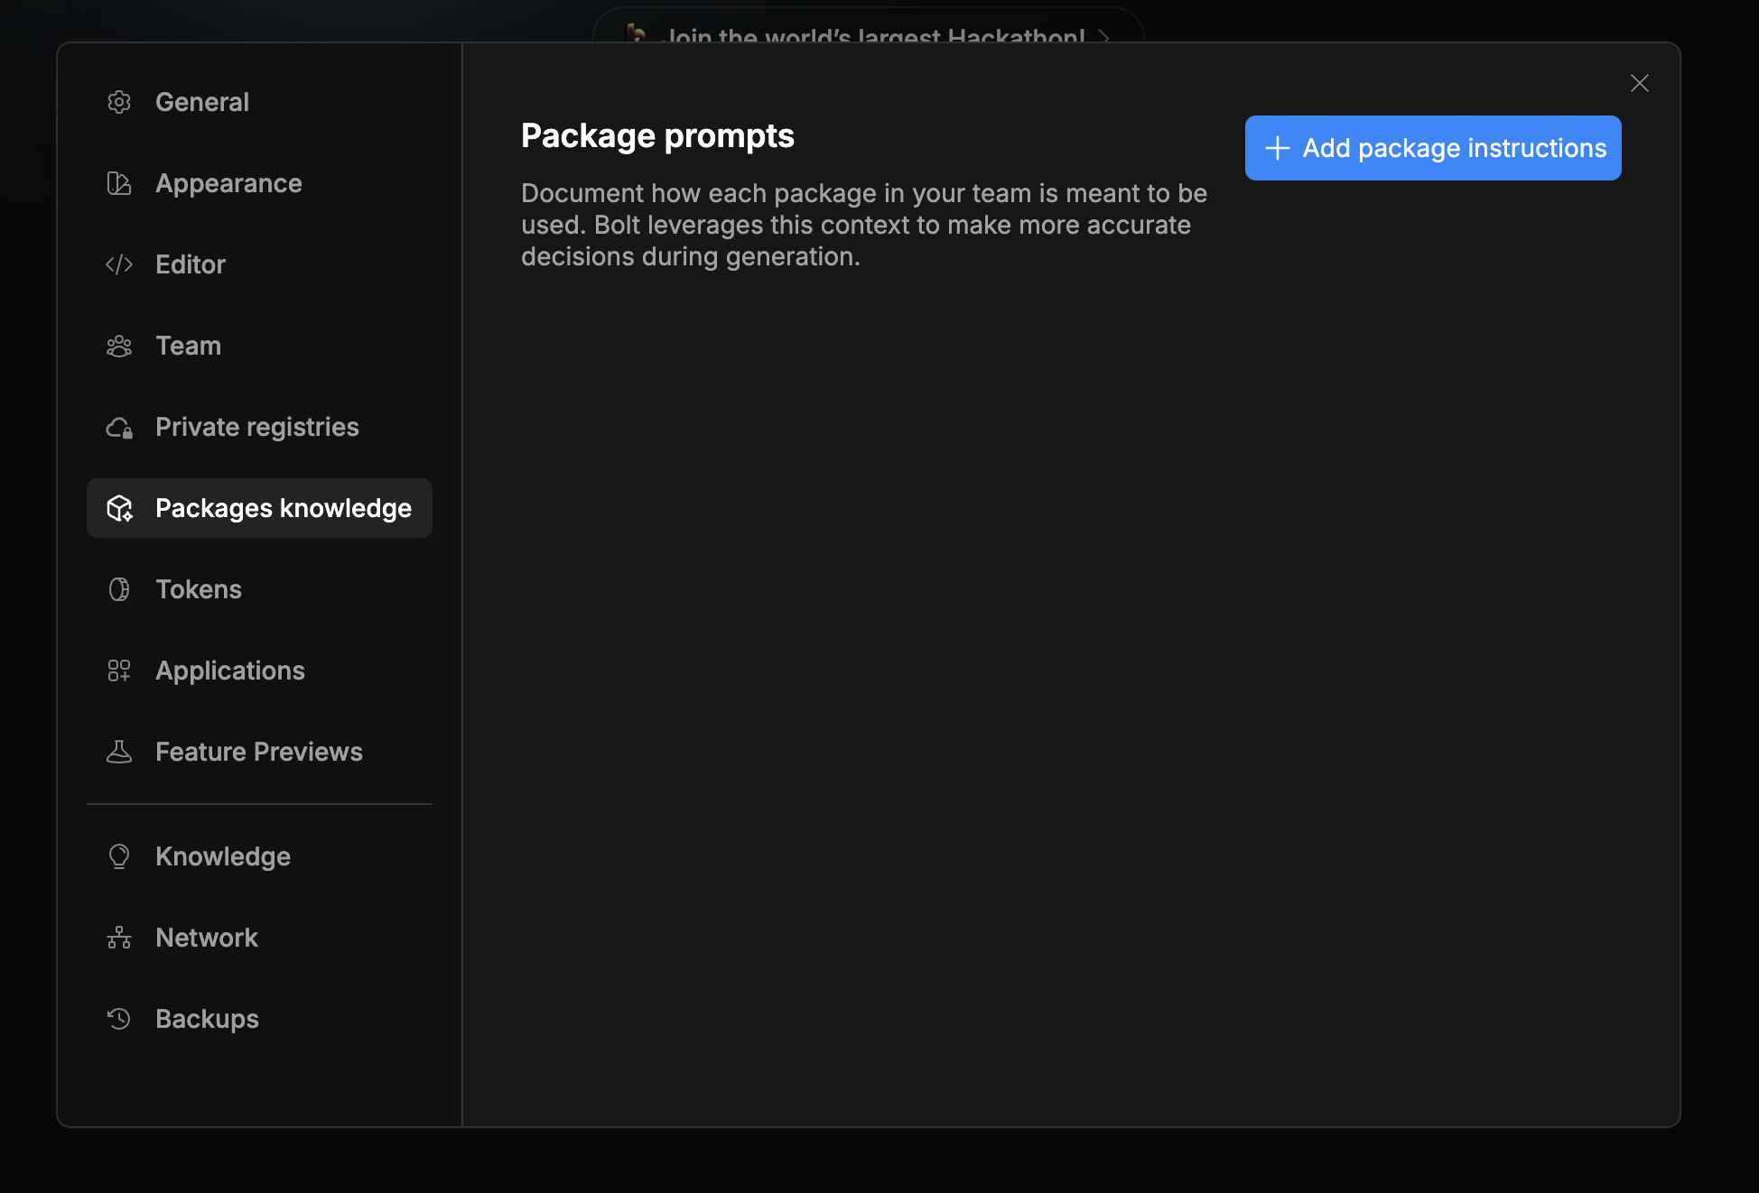Click the Appearance theme icon
Screen dimensions: 1759x1193
[x=119, y=183]
